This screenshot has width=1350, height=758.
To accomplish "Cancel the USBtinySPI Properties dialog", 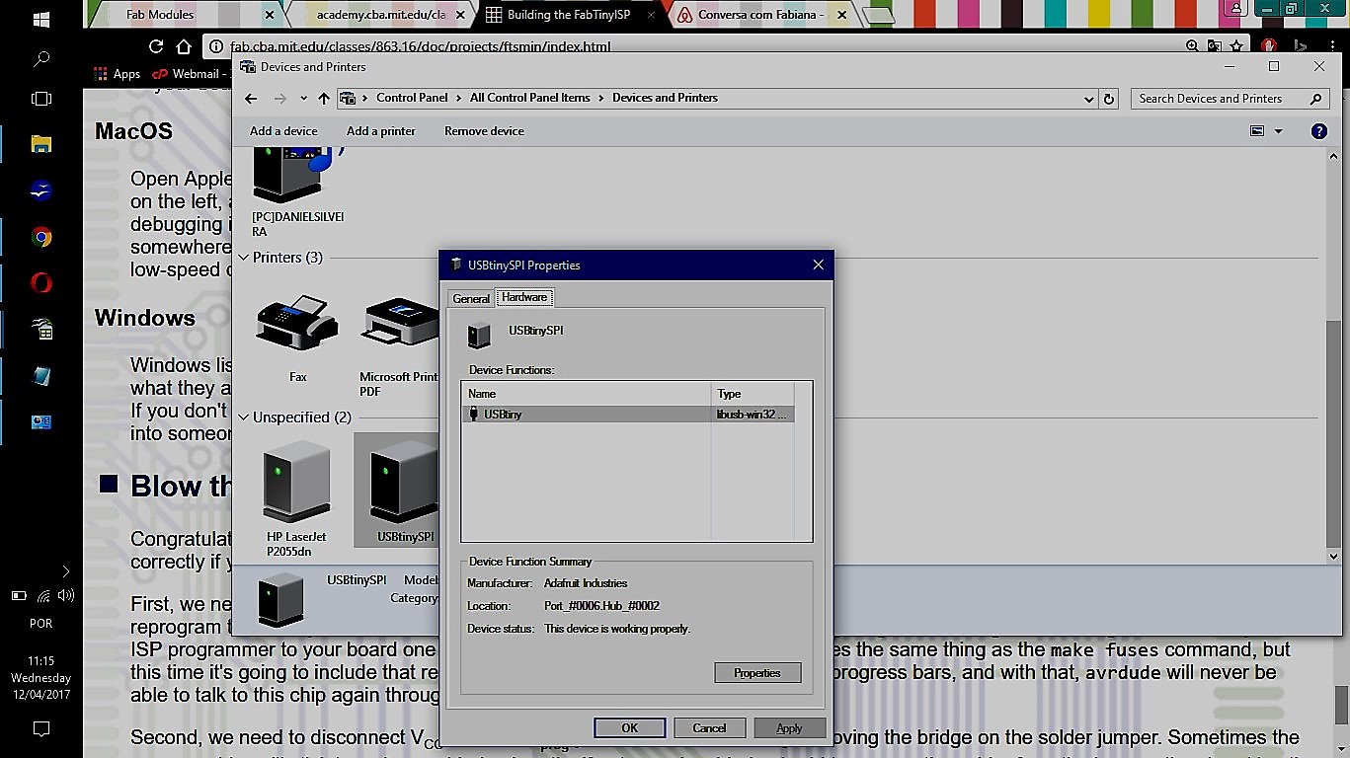I will [709, 728].
